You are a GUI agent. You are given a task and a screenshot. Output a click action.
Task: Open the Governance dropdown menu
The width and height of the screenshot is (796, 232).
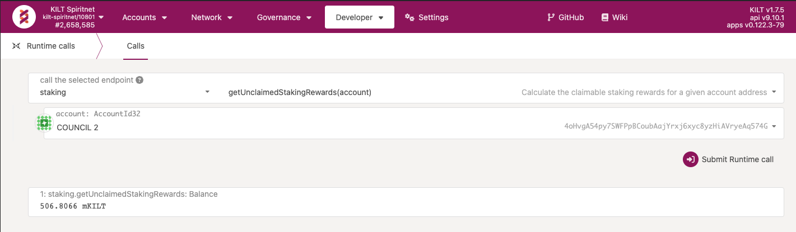coord(284,17)
